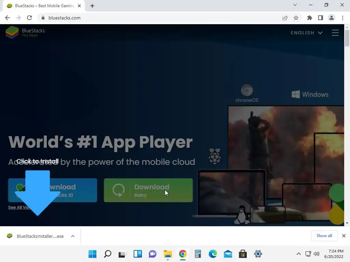Click Show all downloads
350x262 pixels.
coord(324,236)
